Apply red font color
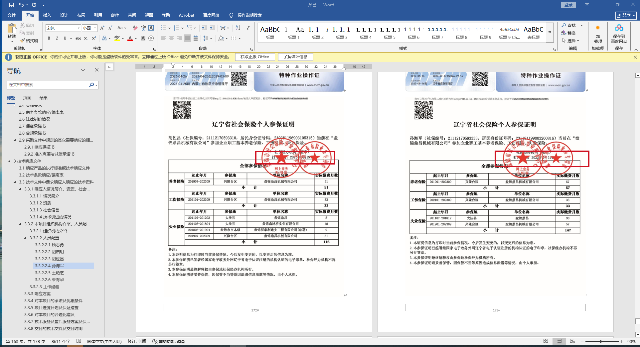The height and width of the screenshot is (347, 640). pos(130,38)
